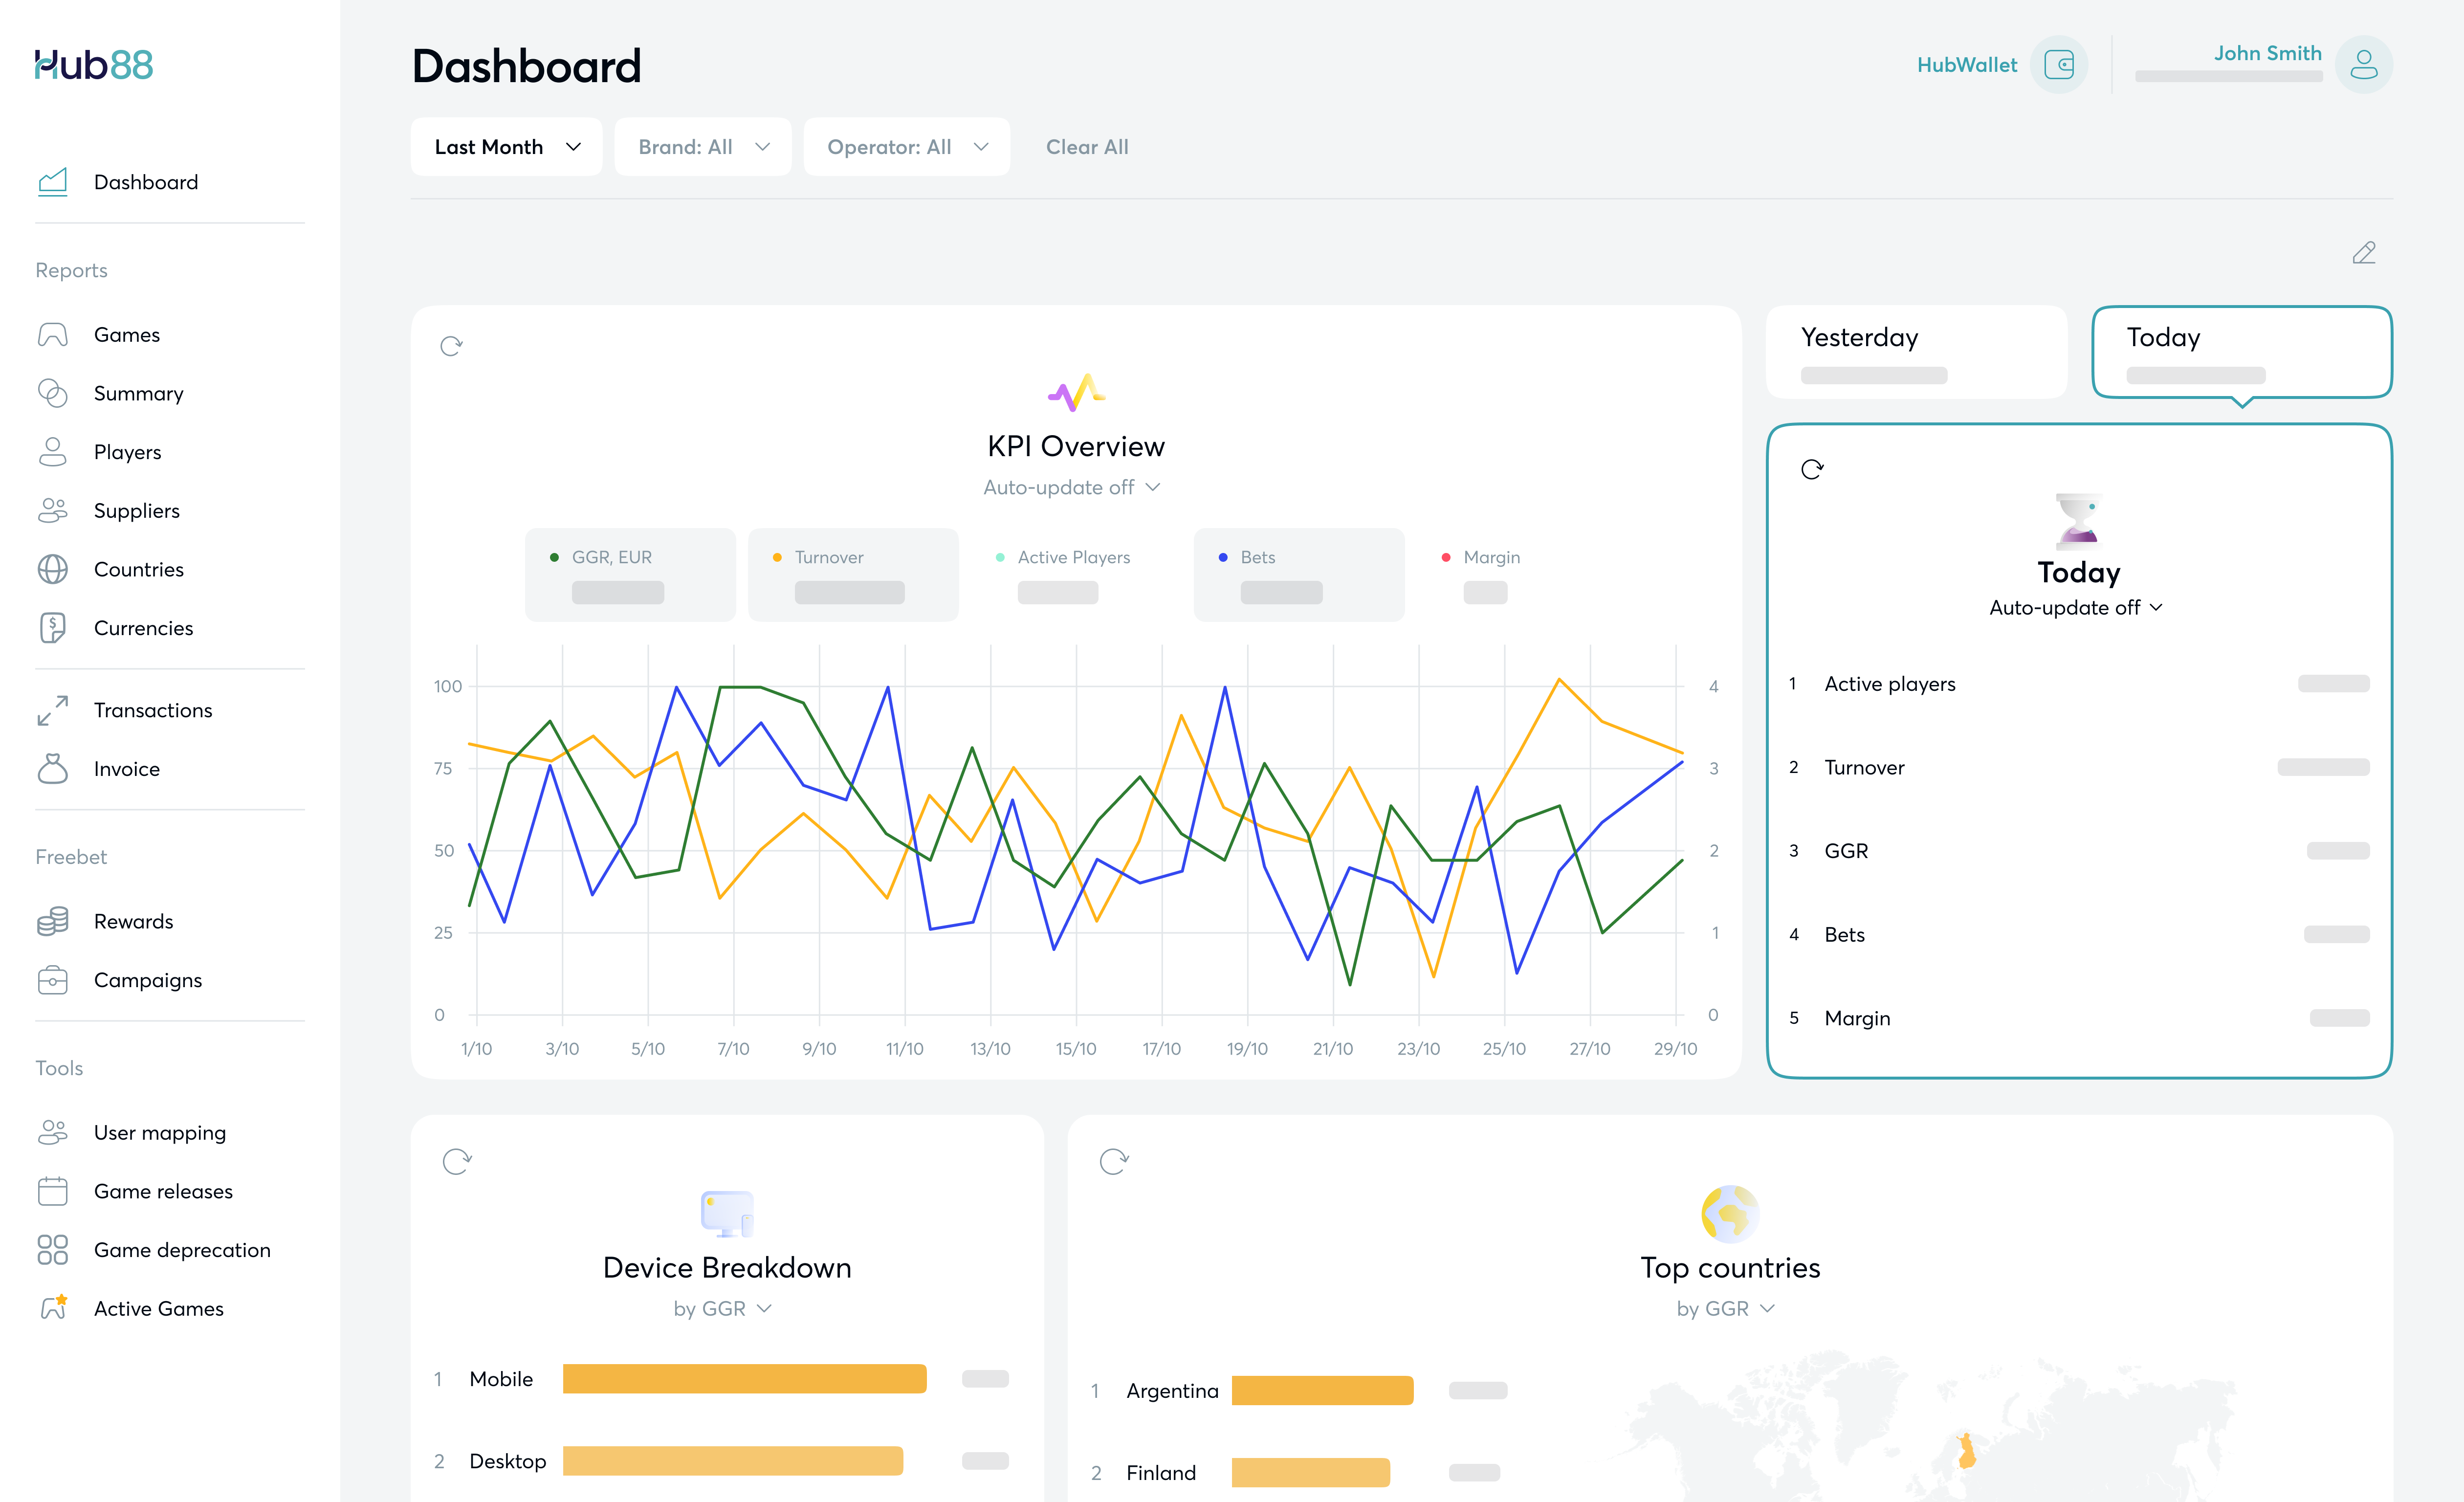2464x1502 pixels.
Task: Expand the Operator: All filter
Action: [906, 147]
